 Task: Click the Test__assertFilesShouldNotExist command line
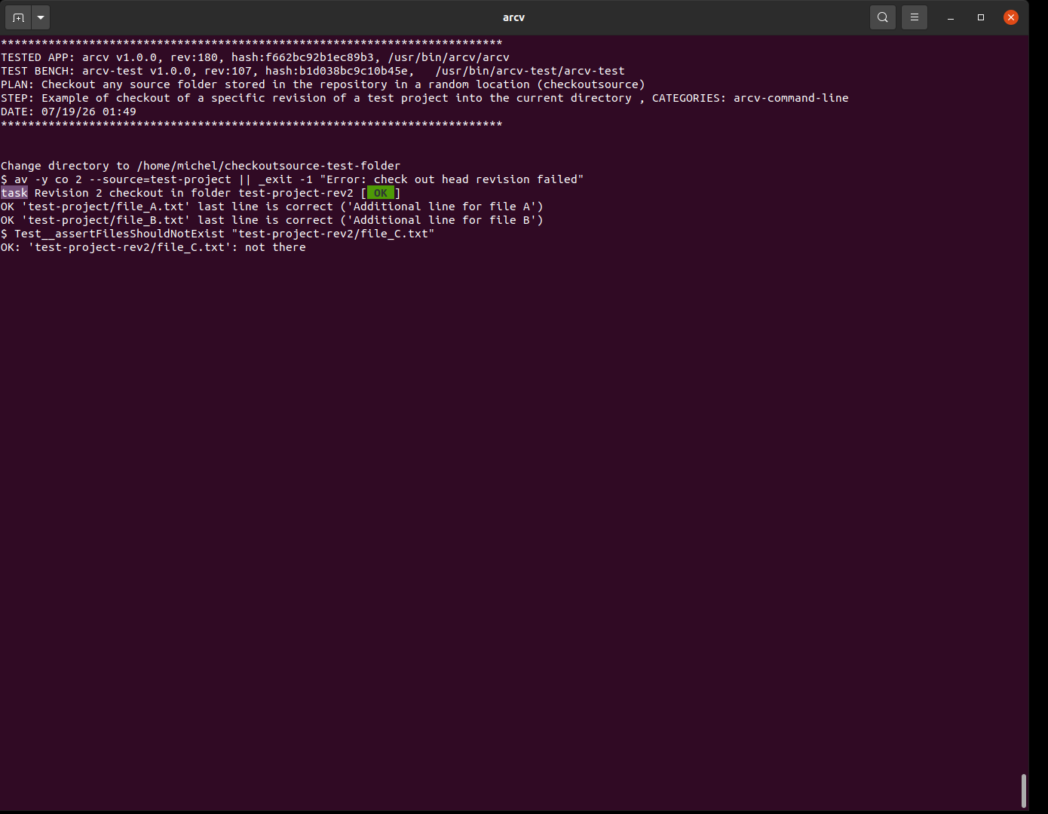(218, 234)
